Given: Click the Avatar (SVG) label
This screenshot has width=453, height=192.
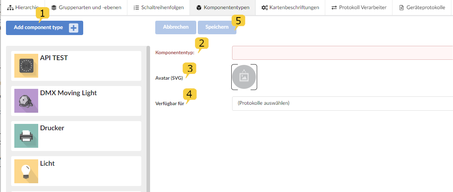Looking at the screenshot, I should point(169,78).
